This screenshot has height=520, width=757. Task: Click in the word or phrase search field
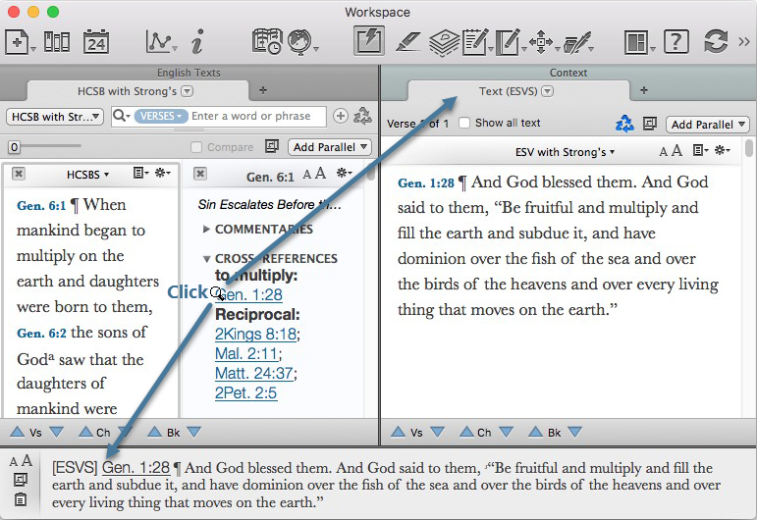(255, 116)
